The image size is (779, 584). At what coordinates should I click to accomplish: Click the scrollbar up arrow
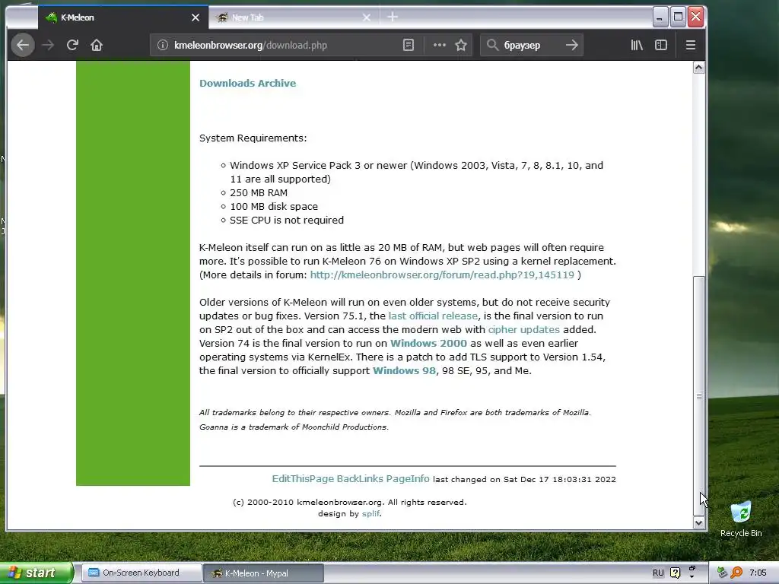point(699,68)
